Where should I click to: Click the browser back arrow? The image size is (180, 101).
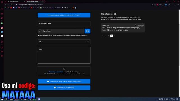5,5
